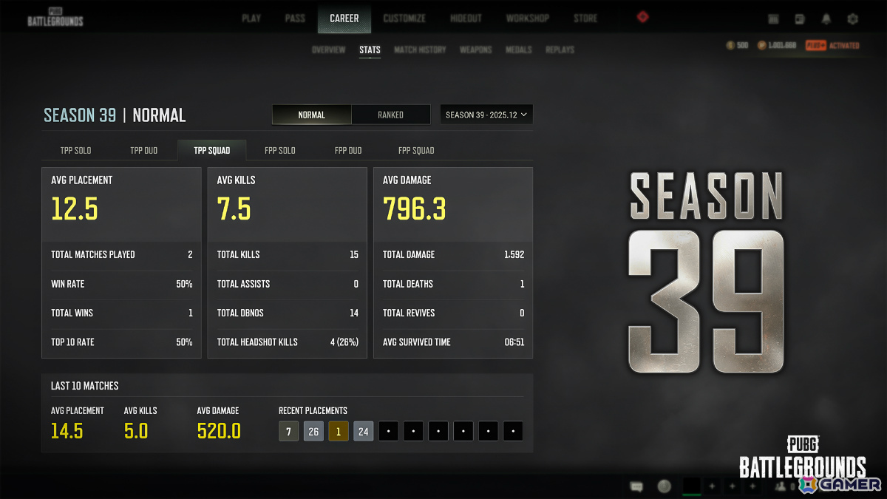Open the game settings gear

(x=852, y=18)
